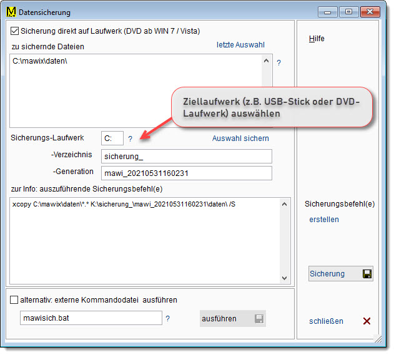Click the question mark beside file list

pos(279,63)
